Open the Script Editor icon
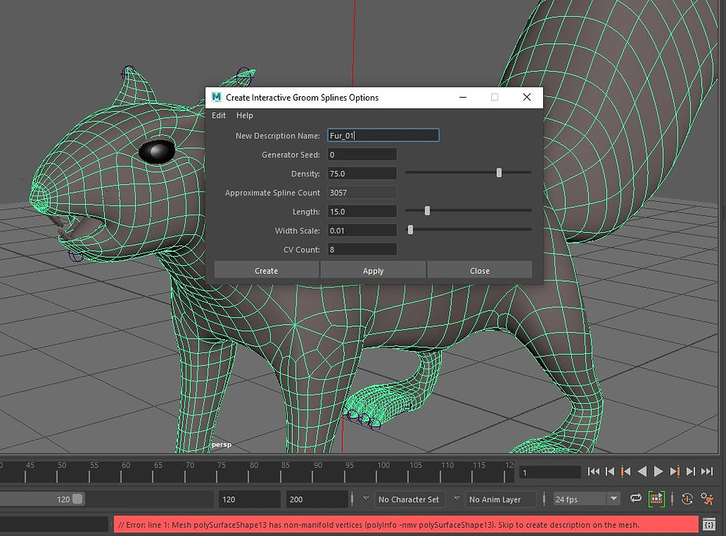Screen dimensions: 726x536 pyautogui.click(x=709, y=525)
